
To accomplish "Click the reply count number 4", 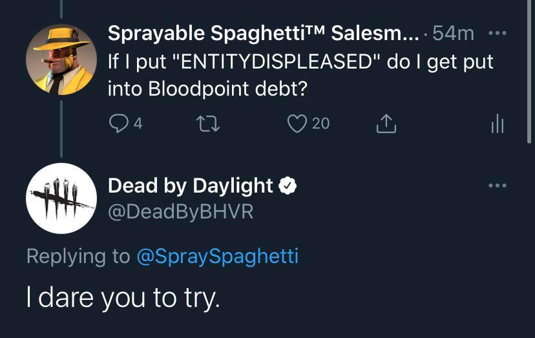I will [x=138, y=123].
